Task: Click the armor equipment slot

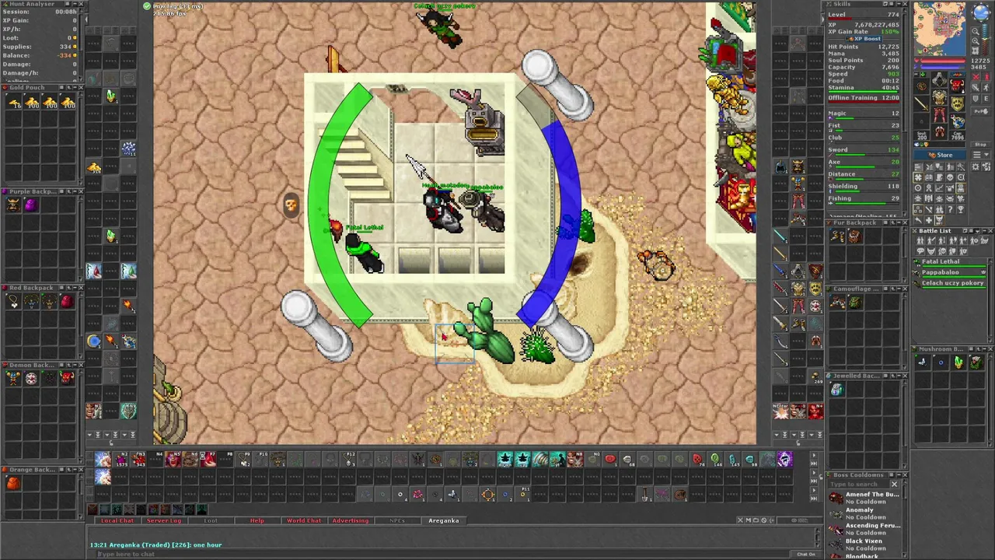Action: point(939,98)
